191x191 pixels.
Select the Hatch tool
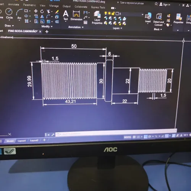[26, 21]
